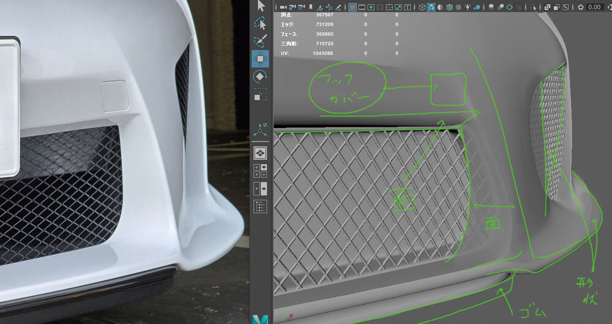The width and height of the screenshot is (612, 324).
Task: Activate the Scale tool
Action: tap(260, 94)
